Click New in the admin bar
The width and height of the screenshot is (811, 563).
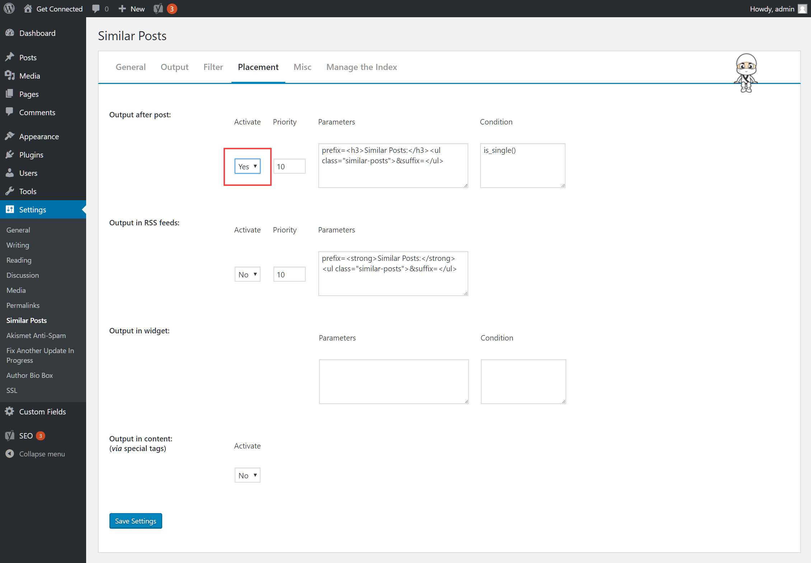pos(137,9)
